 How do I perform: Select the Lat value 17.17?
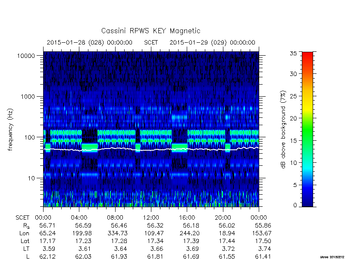(47, 241)
